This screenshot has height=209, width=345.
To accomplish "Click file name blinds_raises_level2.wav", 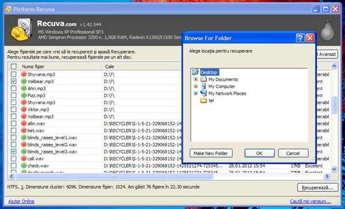I will coord(52,145).
